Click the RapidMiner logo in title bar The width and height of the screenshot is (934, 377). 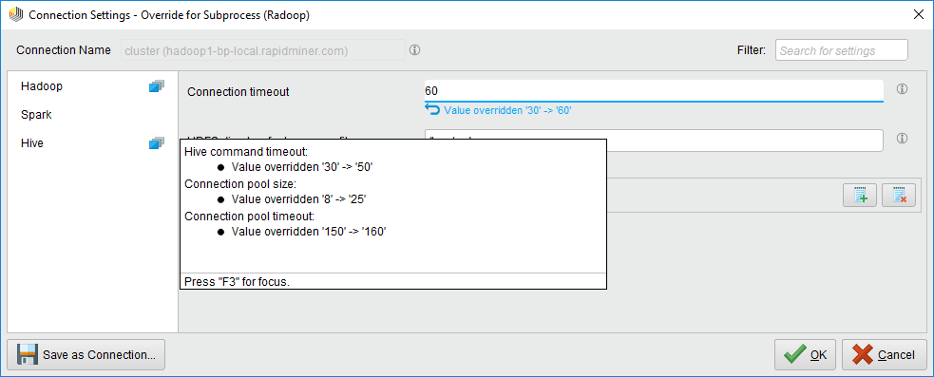pyautogui.click(x=16, y=15)
